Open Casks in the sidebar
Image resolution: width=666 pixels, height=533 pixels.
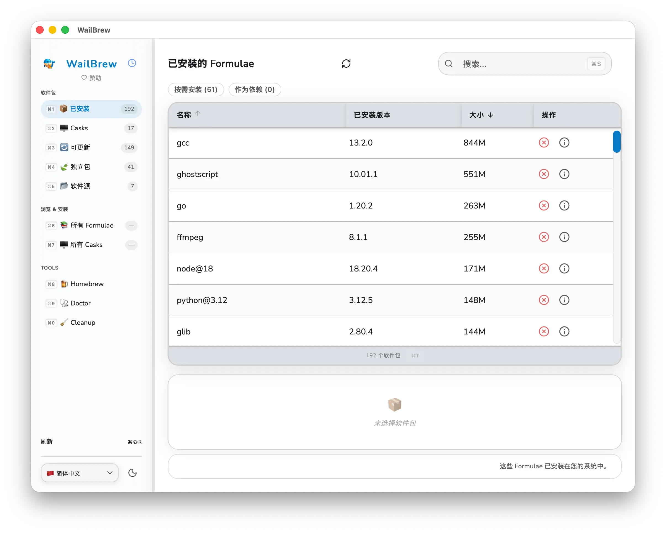pos(91,128)
